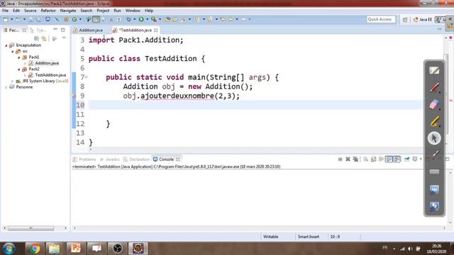Open Package Explorer View Menu dropdown

point(64,38)
